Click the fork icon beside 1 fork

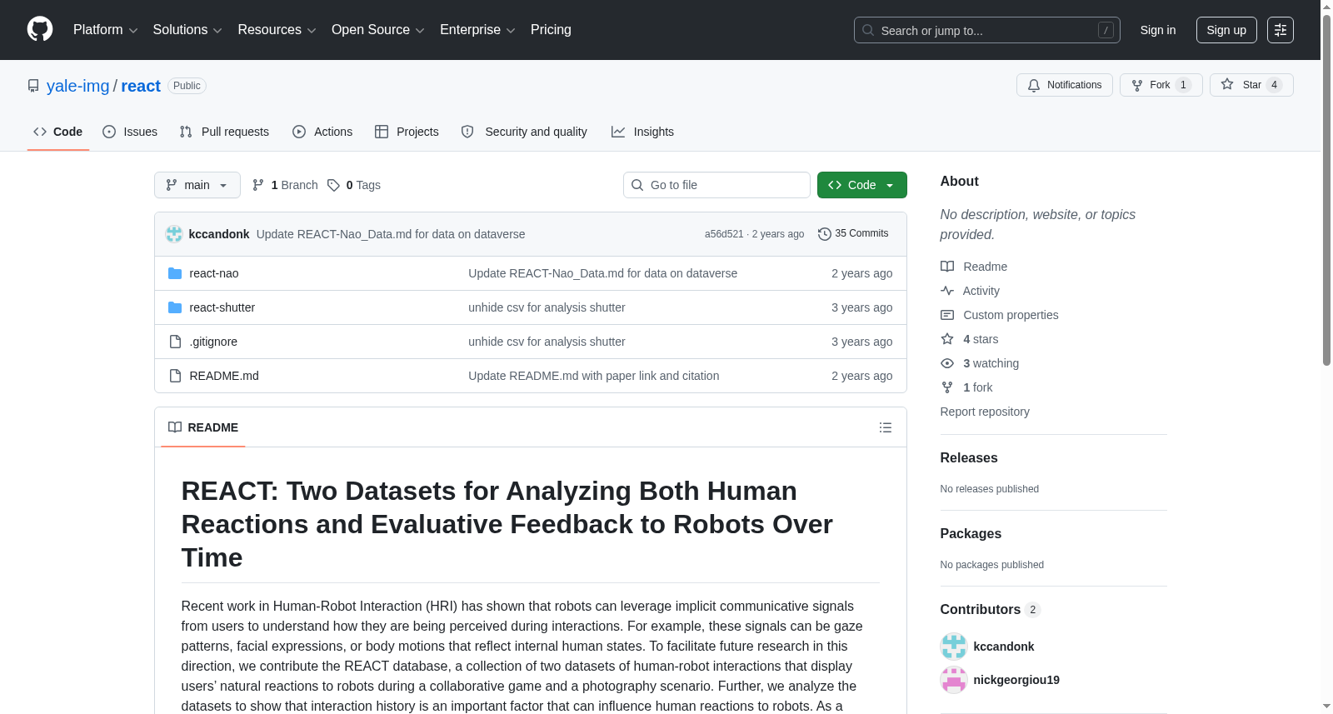click(x=947, y=387)
